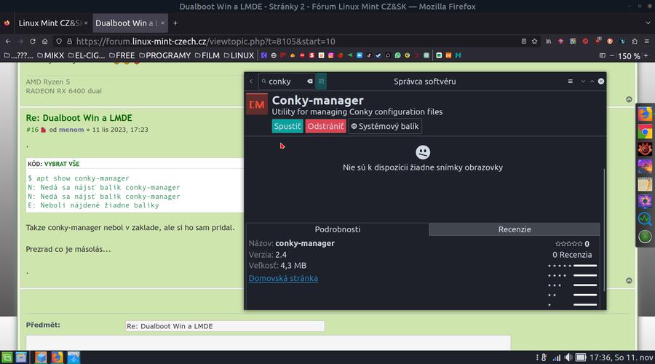The width and height of the screenshot is (655, 364).
Task: Click the Firefox icon in the right dock
Action: point(644,114)
